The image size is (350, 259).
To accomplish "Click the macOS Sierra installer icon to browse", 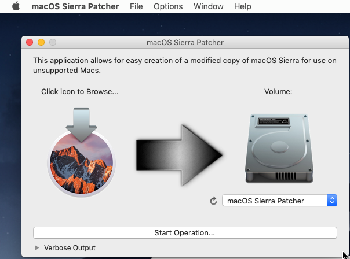I will point(81,152).
